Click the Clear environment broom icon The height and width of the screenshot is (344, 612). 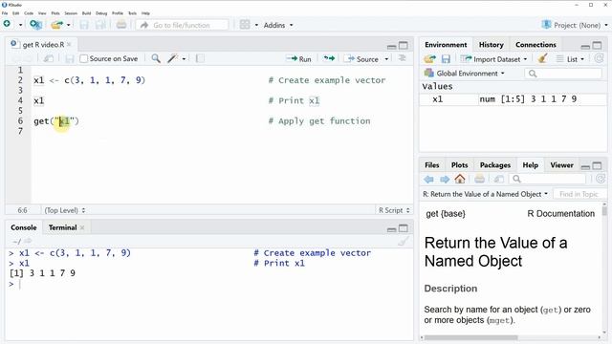pyautogui.click(x=542, y=59)
